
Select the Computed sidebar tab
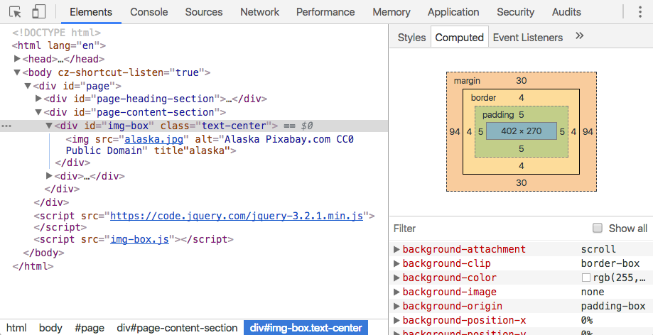(459, 38)
